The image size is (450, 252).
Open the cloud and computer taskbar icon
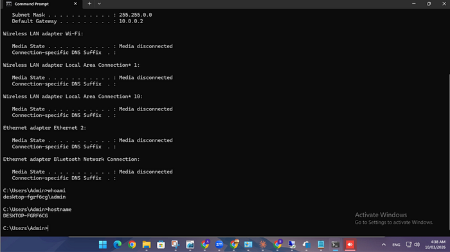[307, 244]
